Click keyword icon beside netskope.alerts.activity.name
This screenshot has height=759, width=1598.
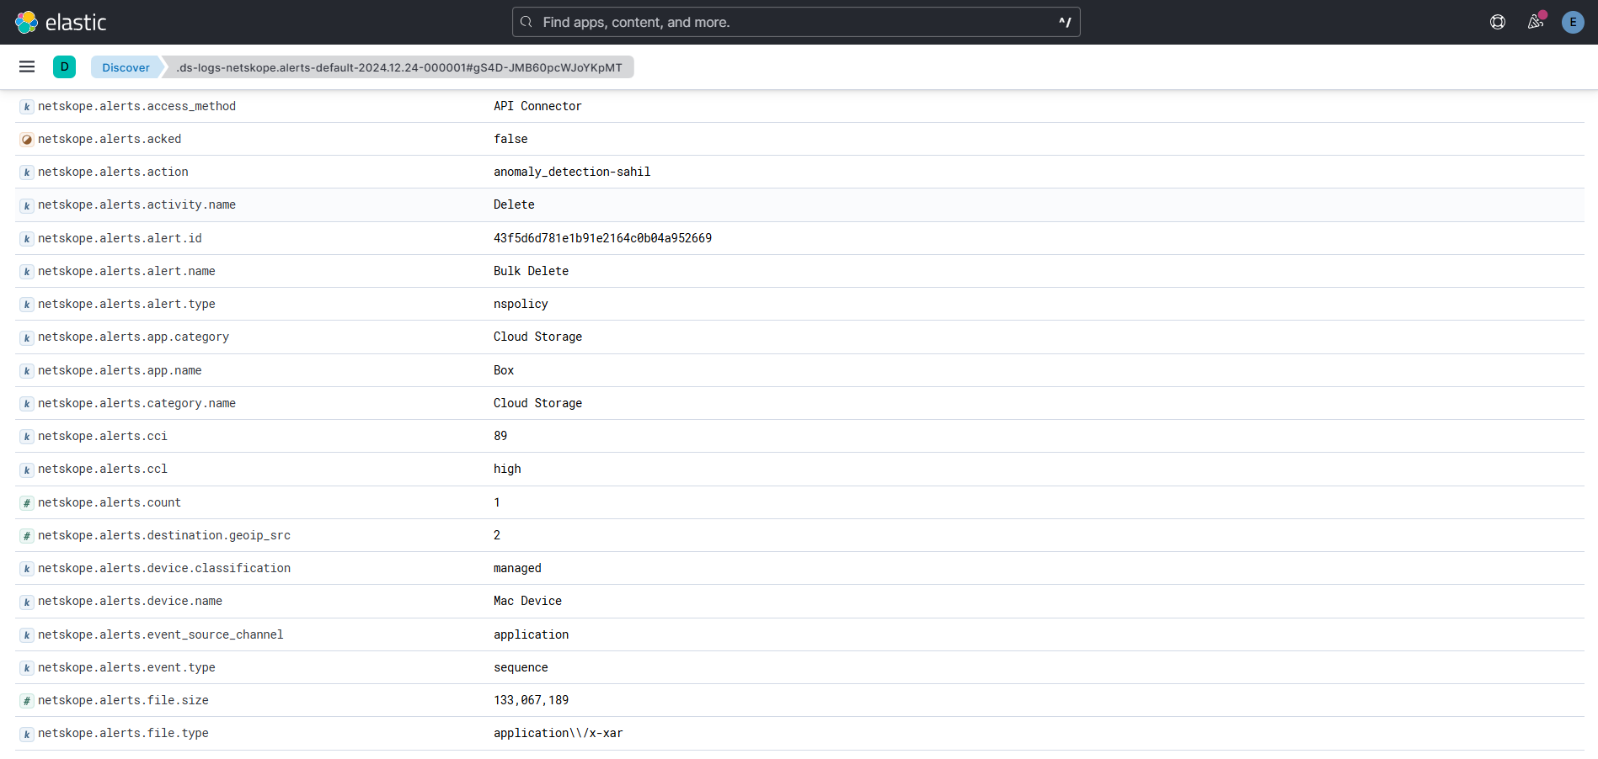(x=27, y=205)
